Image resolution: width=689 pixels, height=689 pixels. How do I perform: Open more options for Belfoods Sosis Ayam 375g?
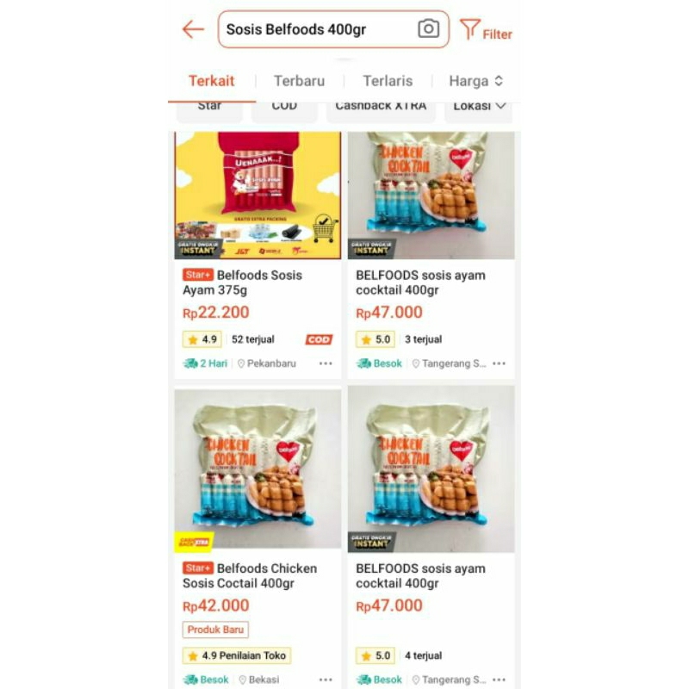pyautogui.click(x=326, y=363)
